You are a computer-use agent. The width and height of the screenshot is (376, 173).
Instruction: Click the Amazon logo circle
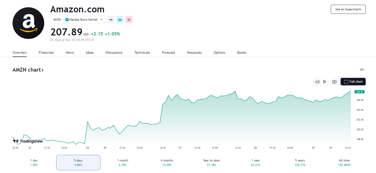pos(28,23)
